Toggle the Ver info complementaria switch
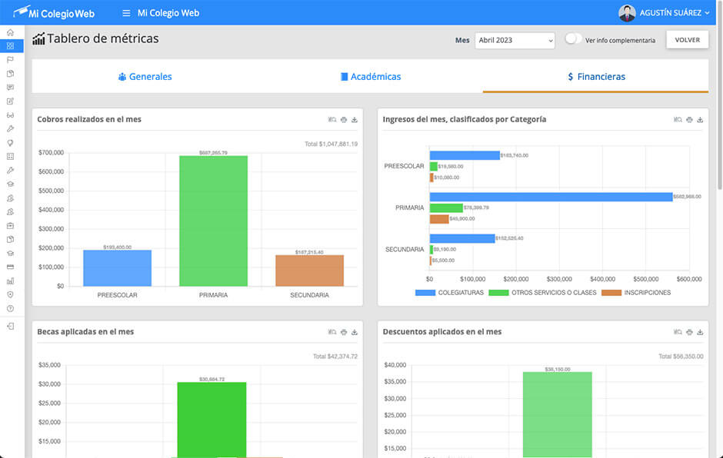 point(572,39)
